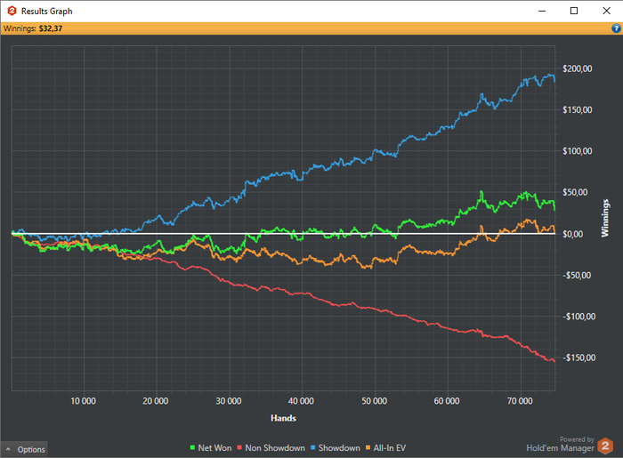
Task: Click the Winnings: $32,37 summary text
Action: click(x=33, y=28)
